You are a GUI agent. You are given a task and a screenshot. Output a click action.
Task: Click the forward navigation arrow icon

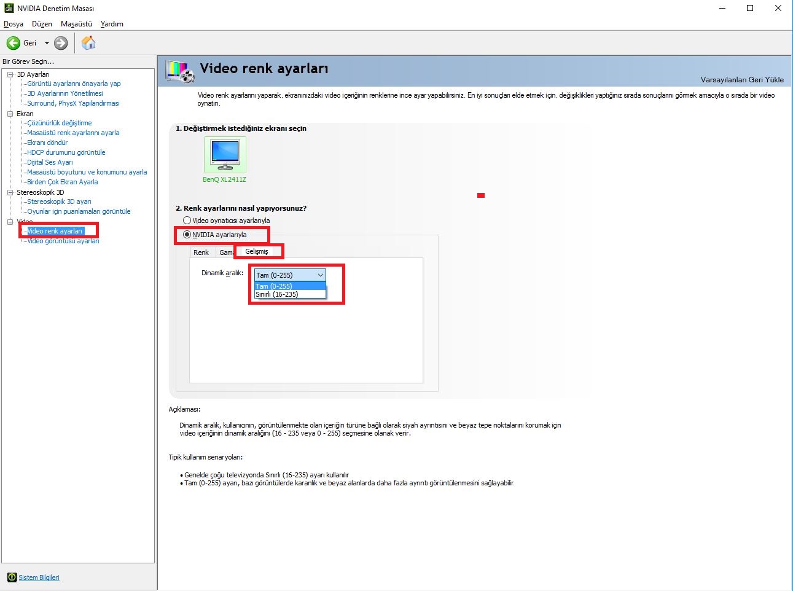(61, 43)
